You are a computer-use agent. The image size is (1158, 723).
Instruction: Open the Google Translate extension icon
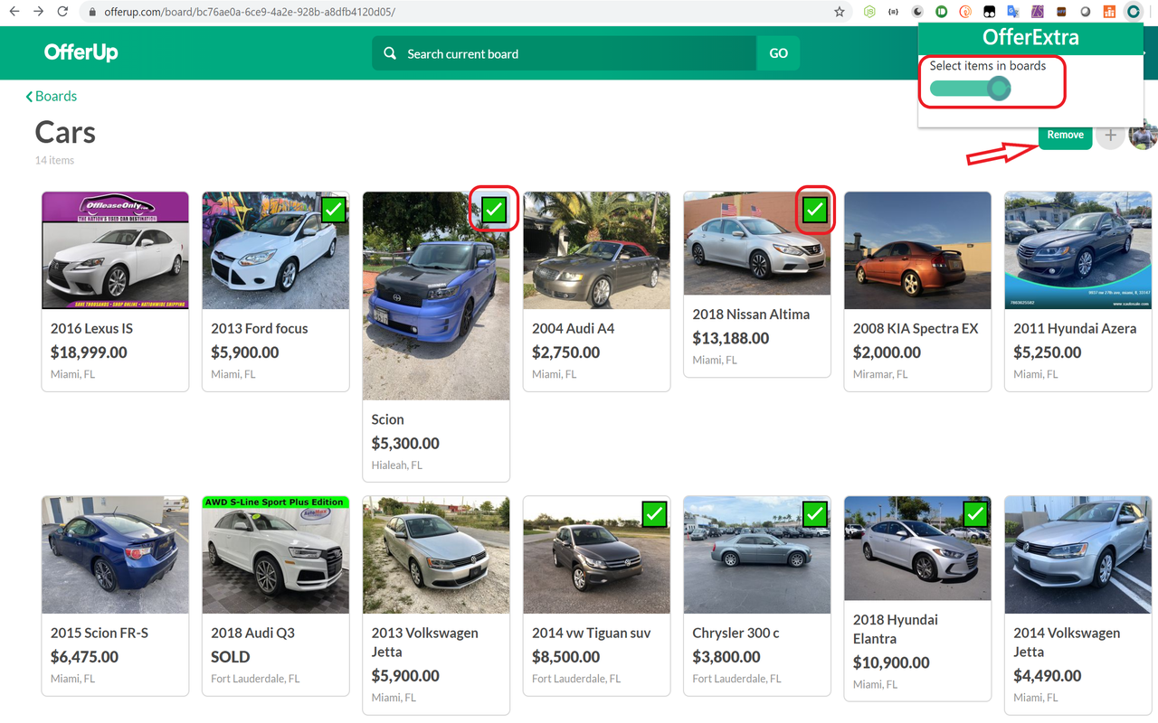(1013, 12)
